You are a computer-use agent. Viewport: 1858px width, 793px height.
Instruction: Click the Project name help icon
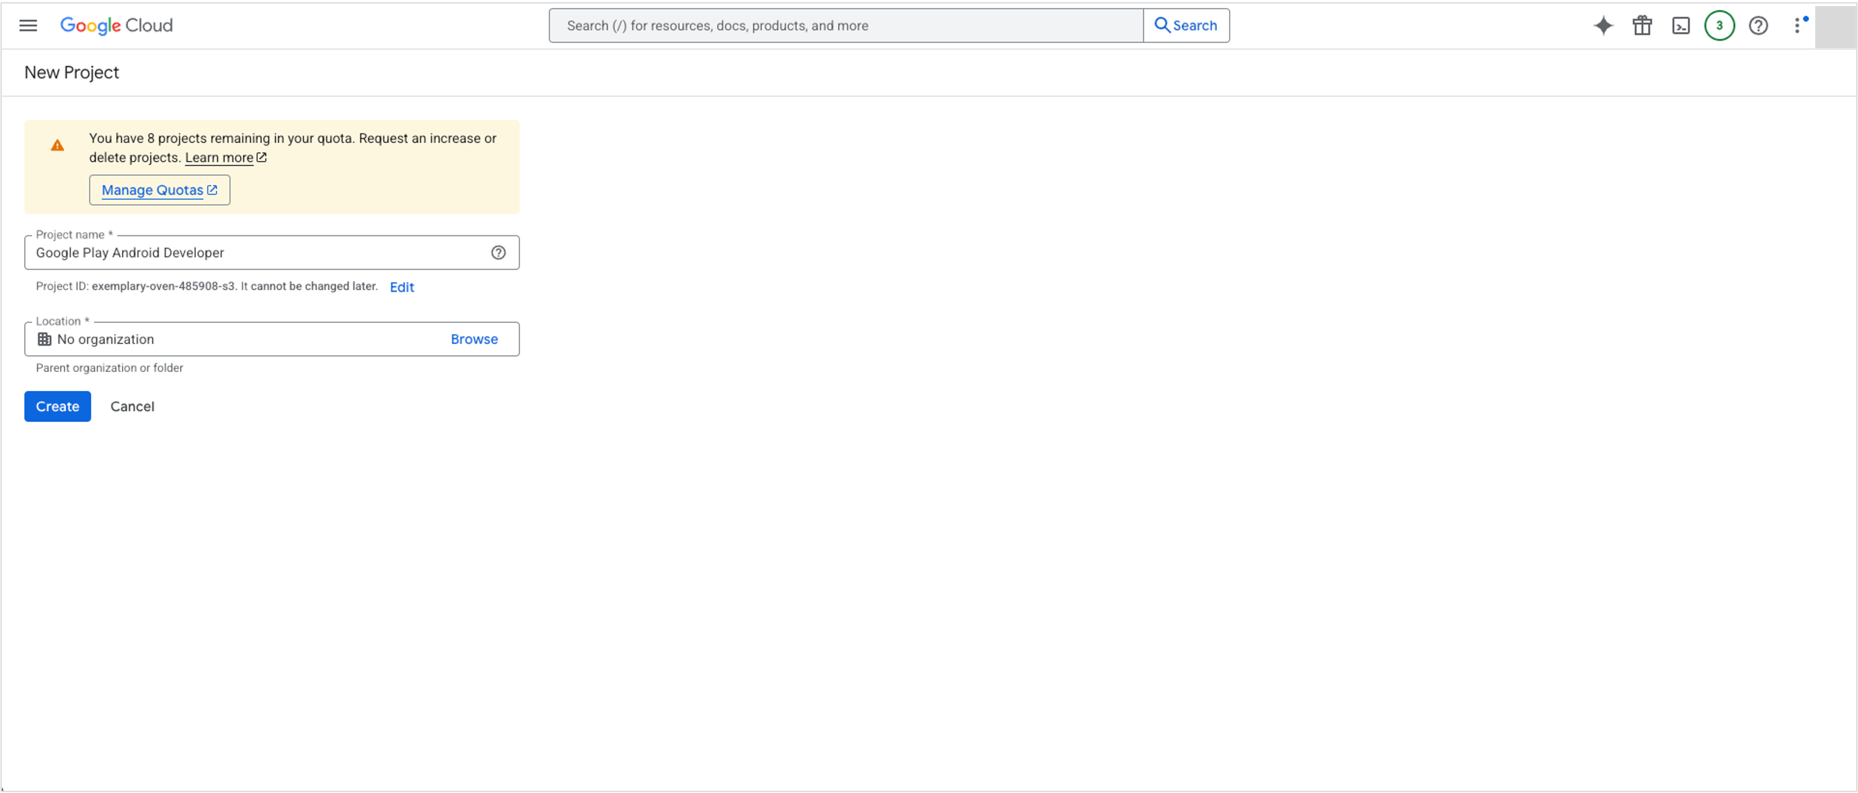499,252
